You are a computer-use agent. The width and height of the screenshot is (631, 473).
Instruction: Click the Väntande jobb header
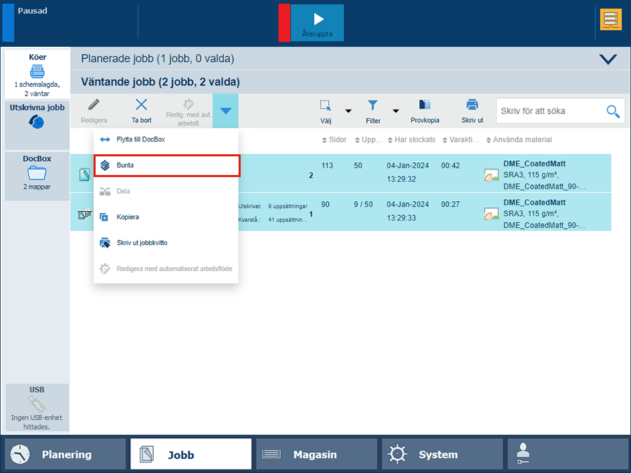(x=160, y=82)
